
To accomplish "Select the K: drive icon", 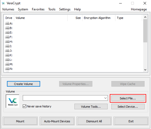I will [7, 55].
